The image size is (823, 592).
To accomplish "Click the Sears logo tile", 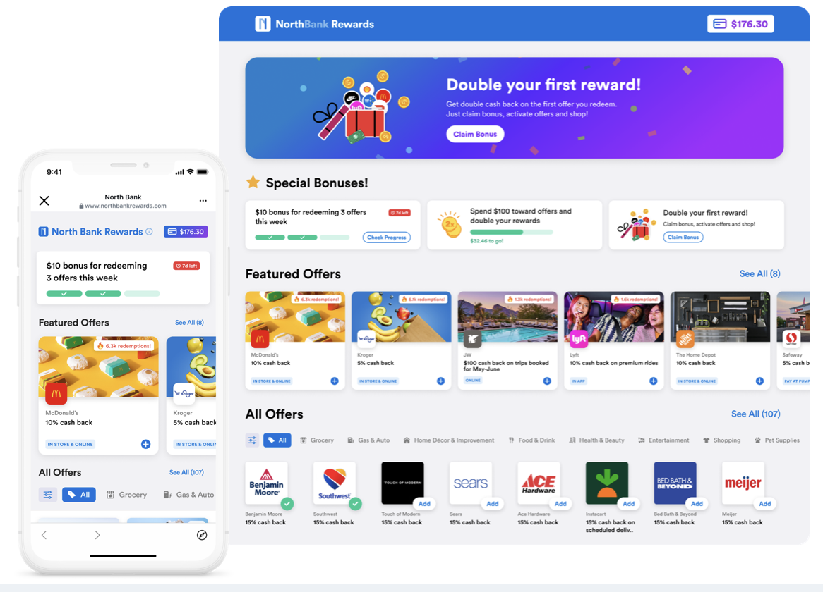I will (x=471, y=483).
